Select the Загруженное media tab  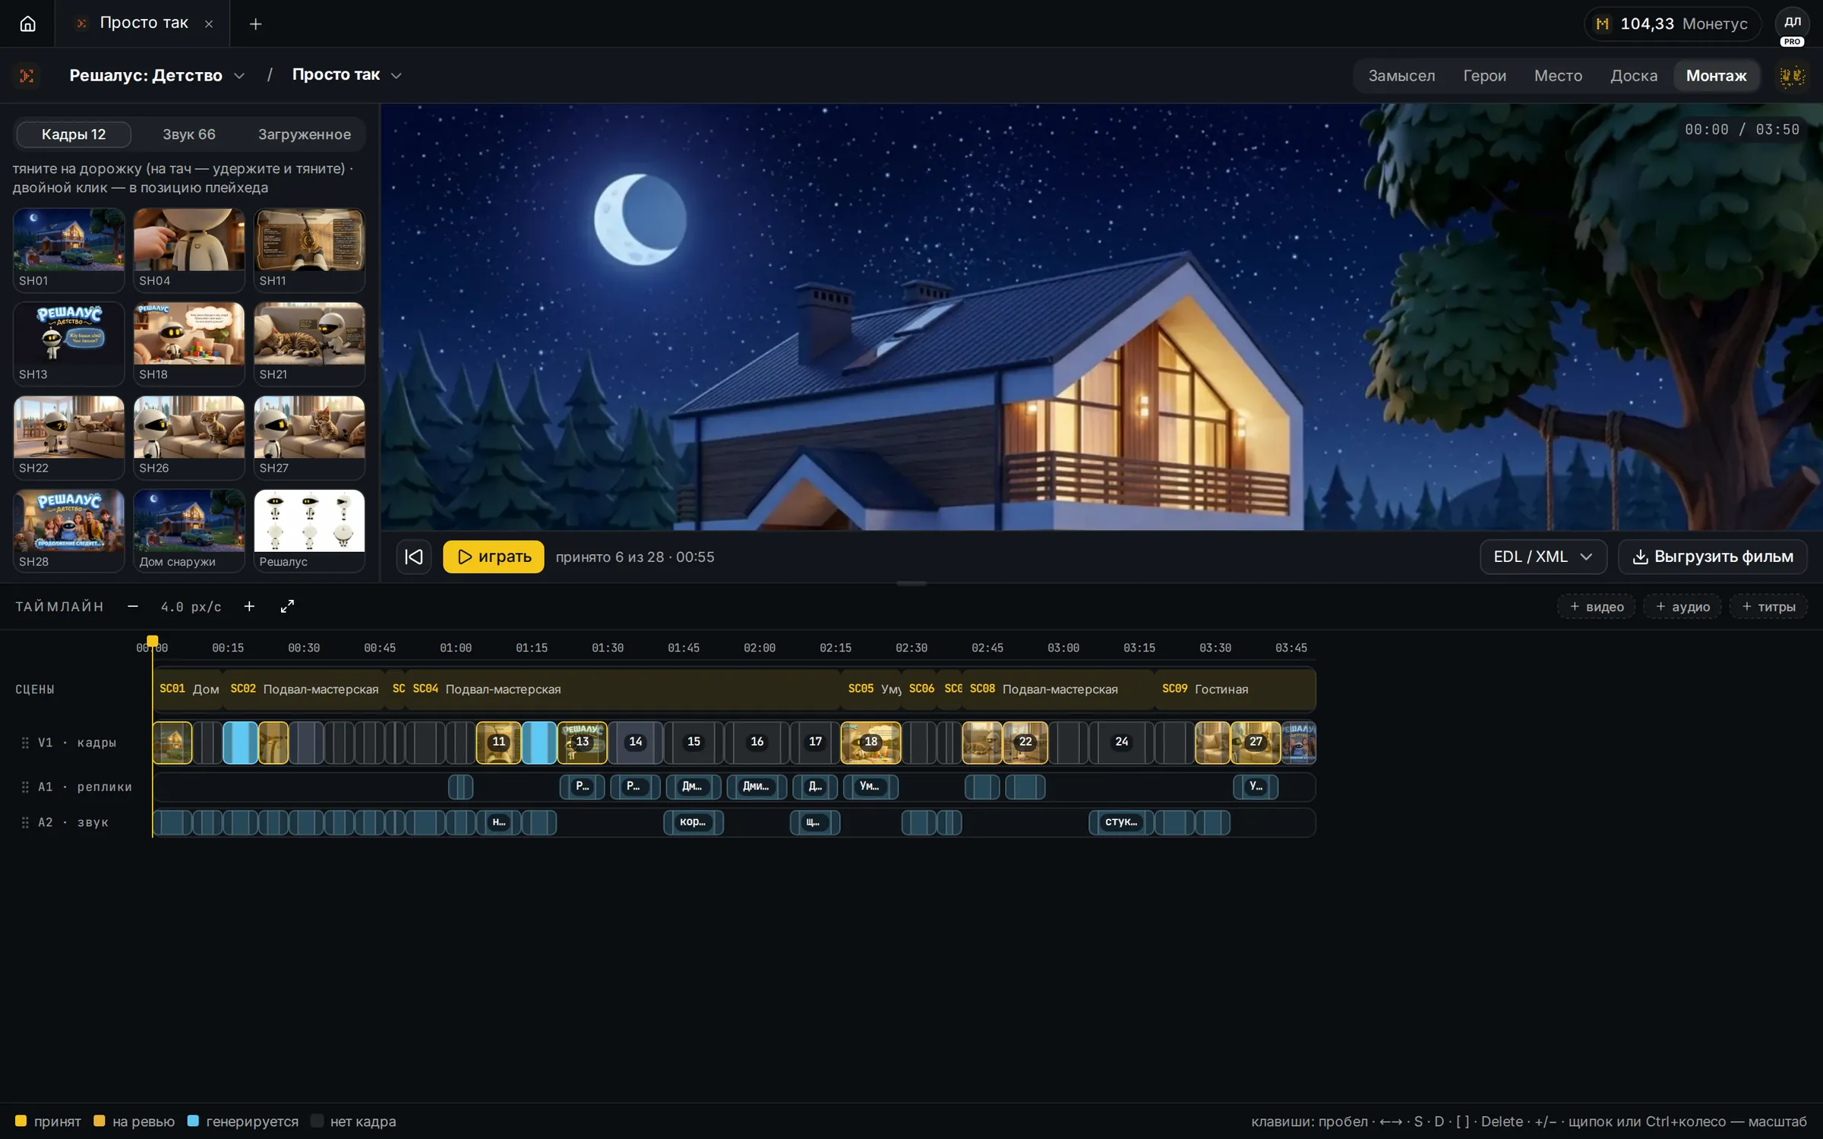tap(304, 134)
